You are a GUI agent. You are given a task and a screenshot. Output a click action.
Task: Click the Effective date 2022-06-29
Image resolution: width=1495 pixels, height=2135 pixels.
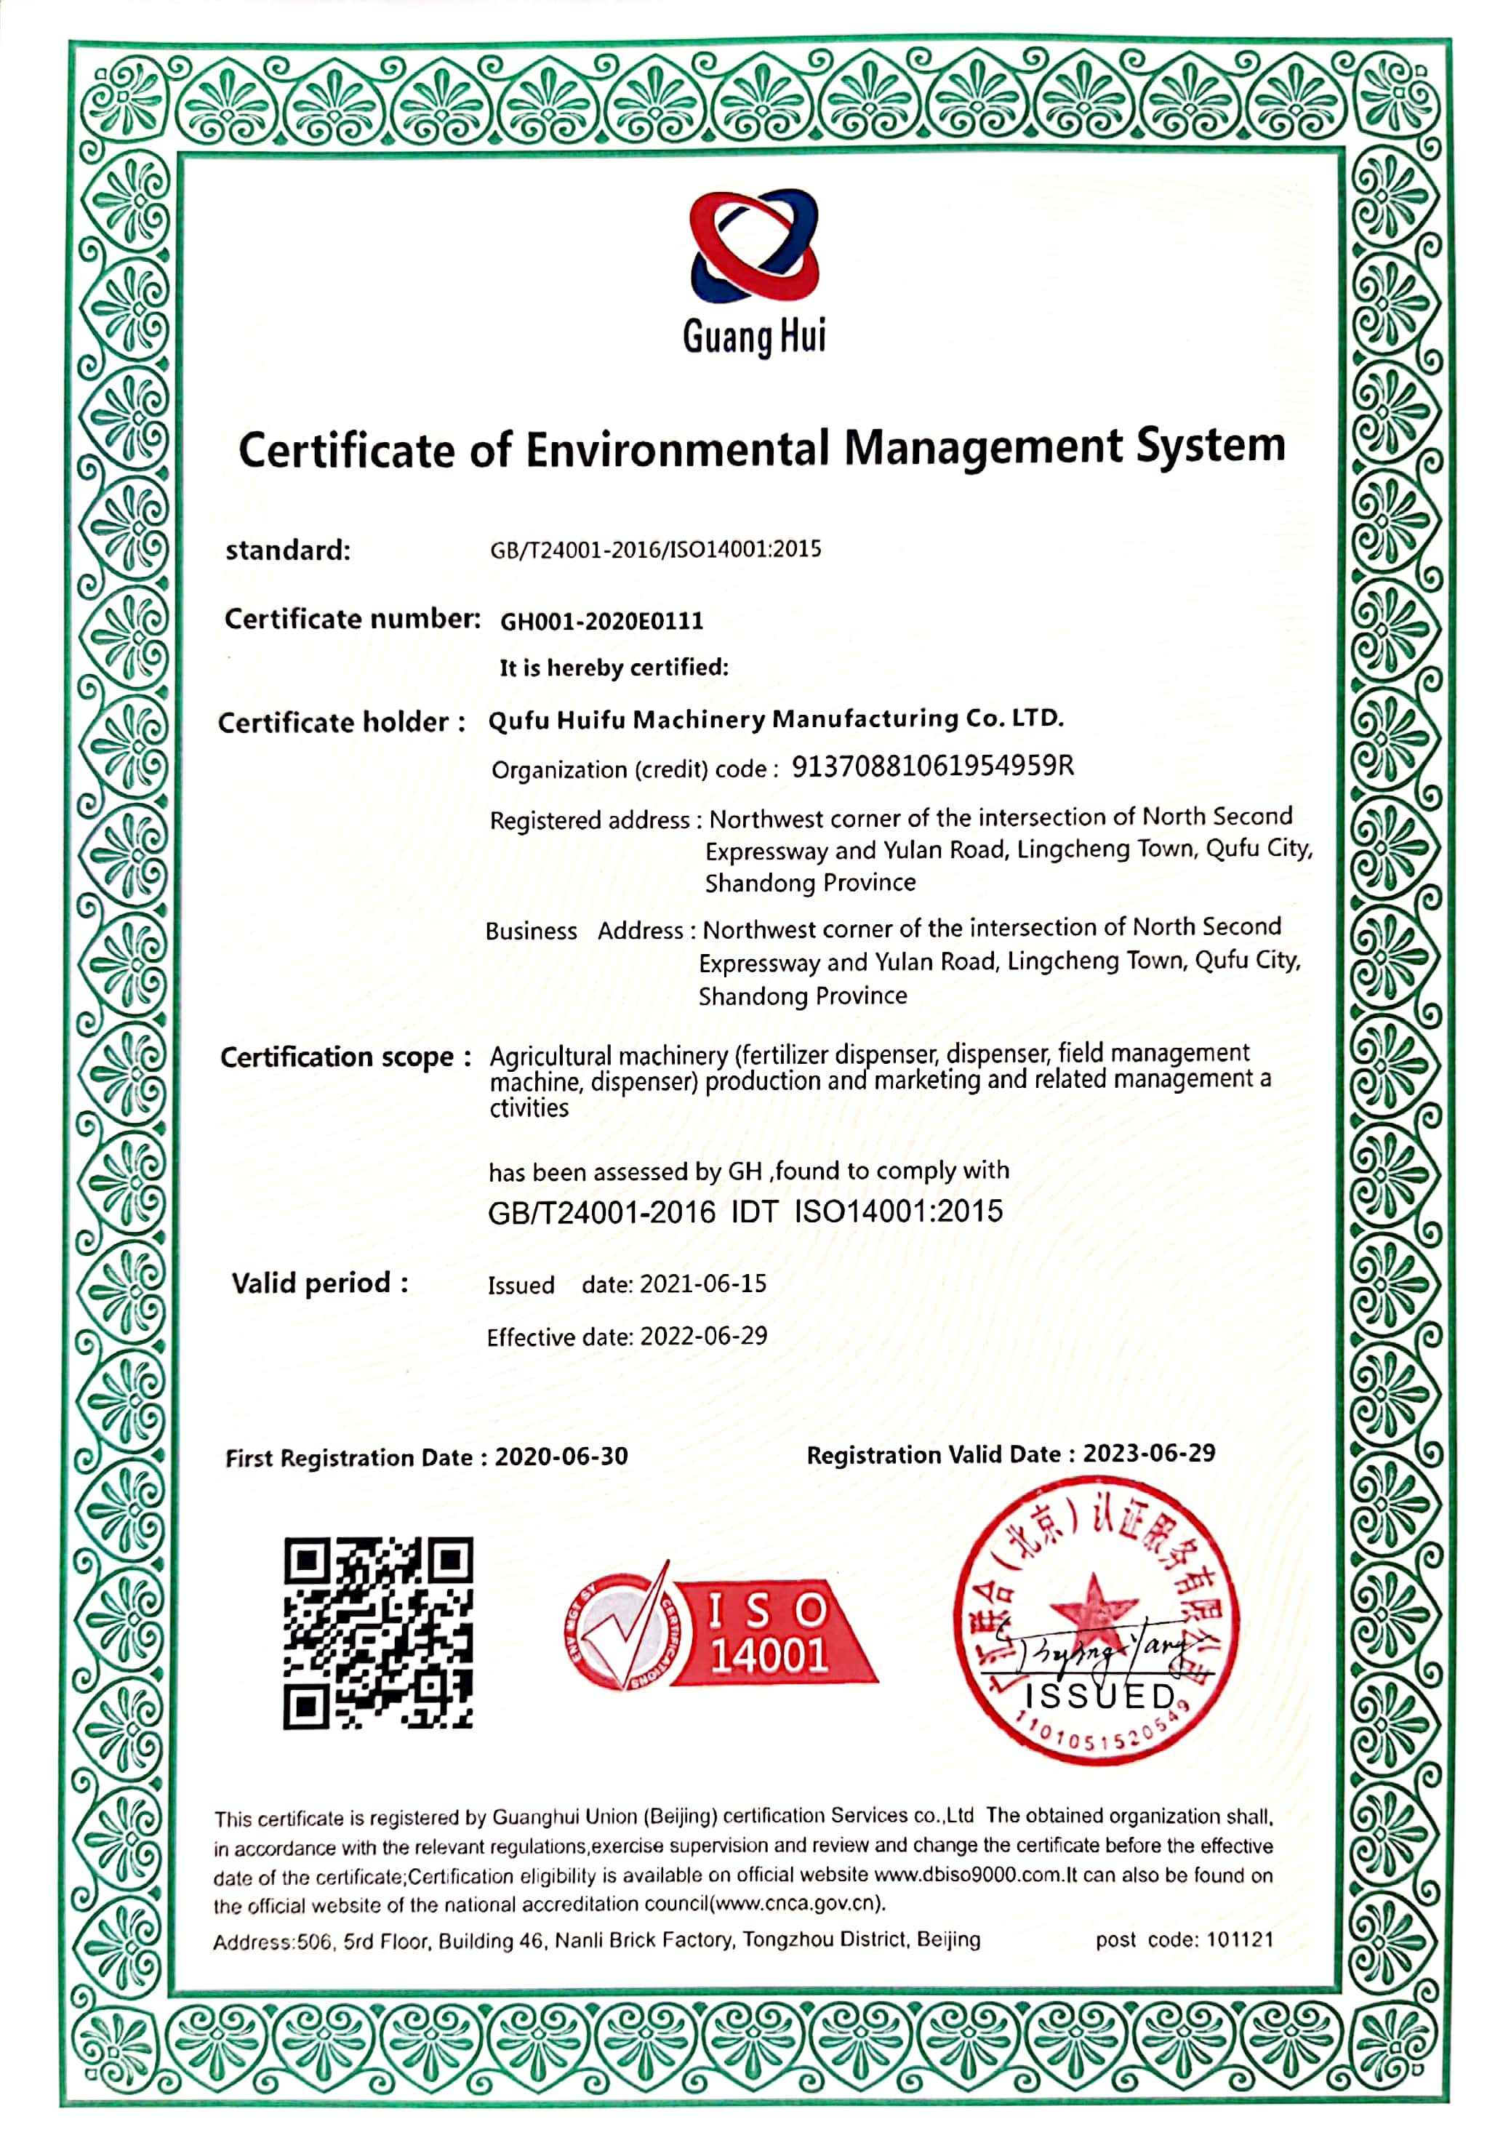(704, 1337)
